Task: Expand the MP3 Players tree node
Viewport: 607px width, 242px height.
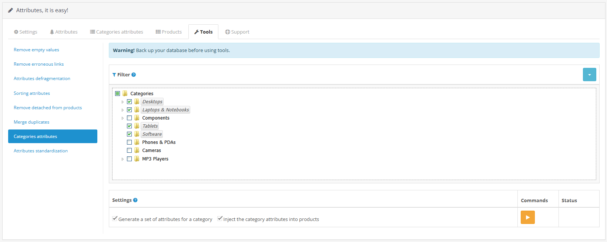Action: pos(123,159)
